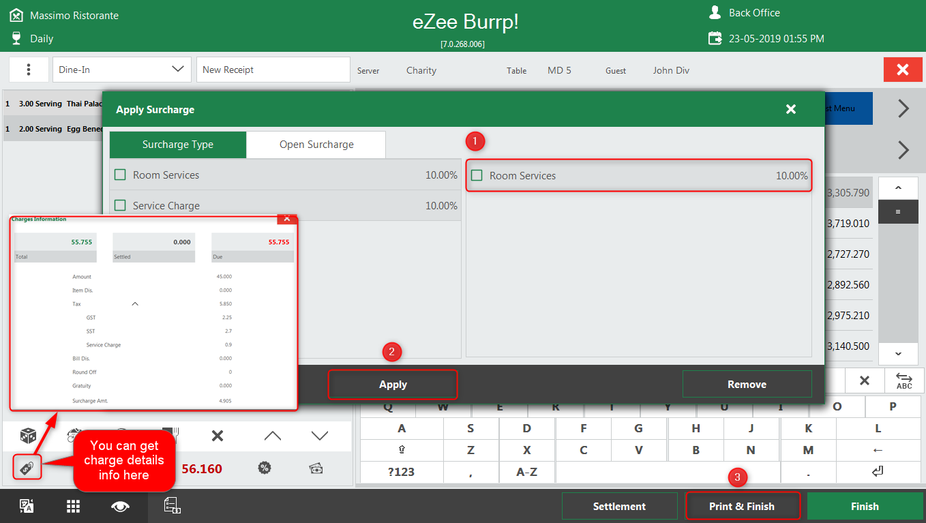This screenshot has width=926, height=523.
Task: Open the bill checklist icon in bottom bar
Action: (172, 505)
